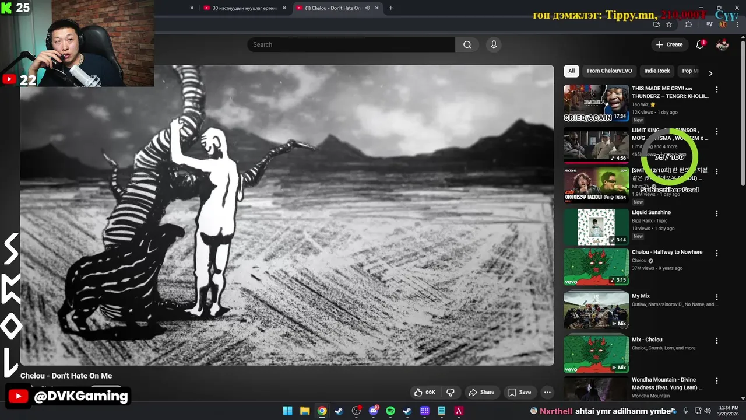Open the 4:56 LIMIT KING thumbnail
Image resolution: width=746 pixels, height=420 pixels.
[596, 145]
